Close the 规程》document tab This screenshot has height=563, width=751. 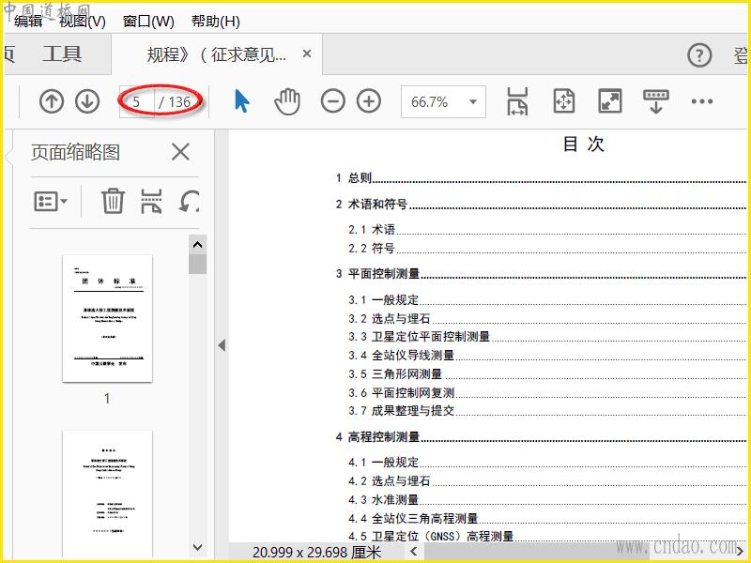coord(307,53)
